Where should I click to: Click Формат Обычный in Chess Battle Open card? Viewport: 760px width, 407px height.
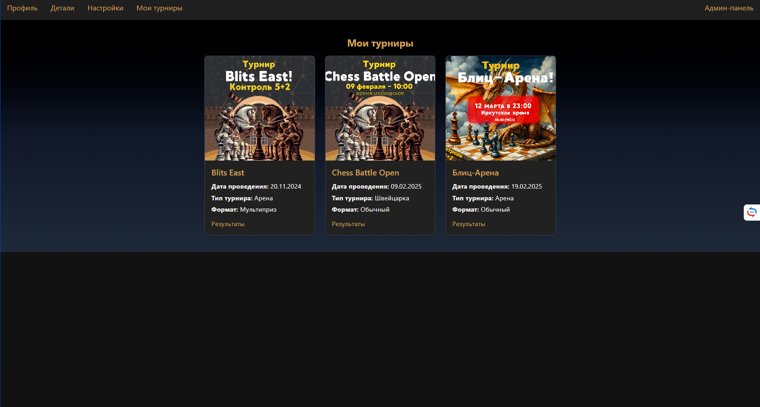[x=361, y=209]
